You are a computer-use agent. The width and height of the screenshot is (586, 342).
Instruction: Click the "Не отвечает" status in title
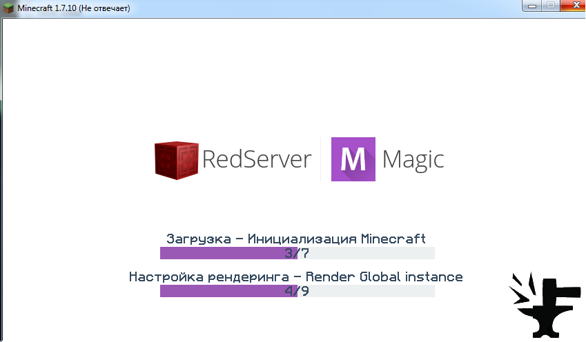pyautogui.click(x=104, y=8)
